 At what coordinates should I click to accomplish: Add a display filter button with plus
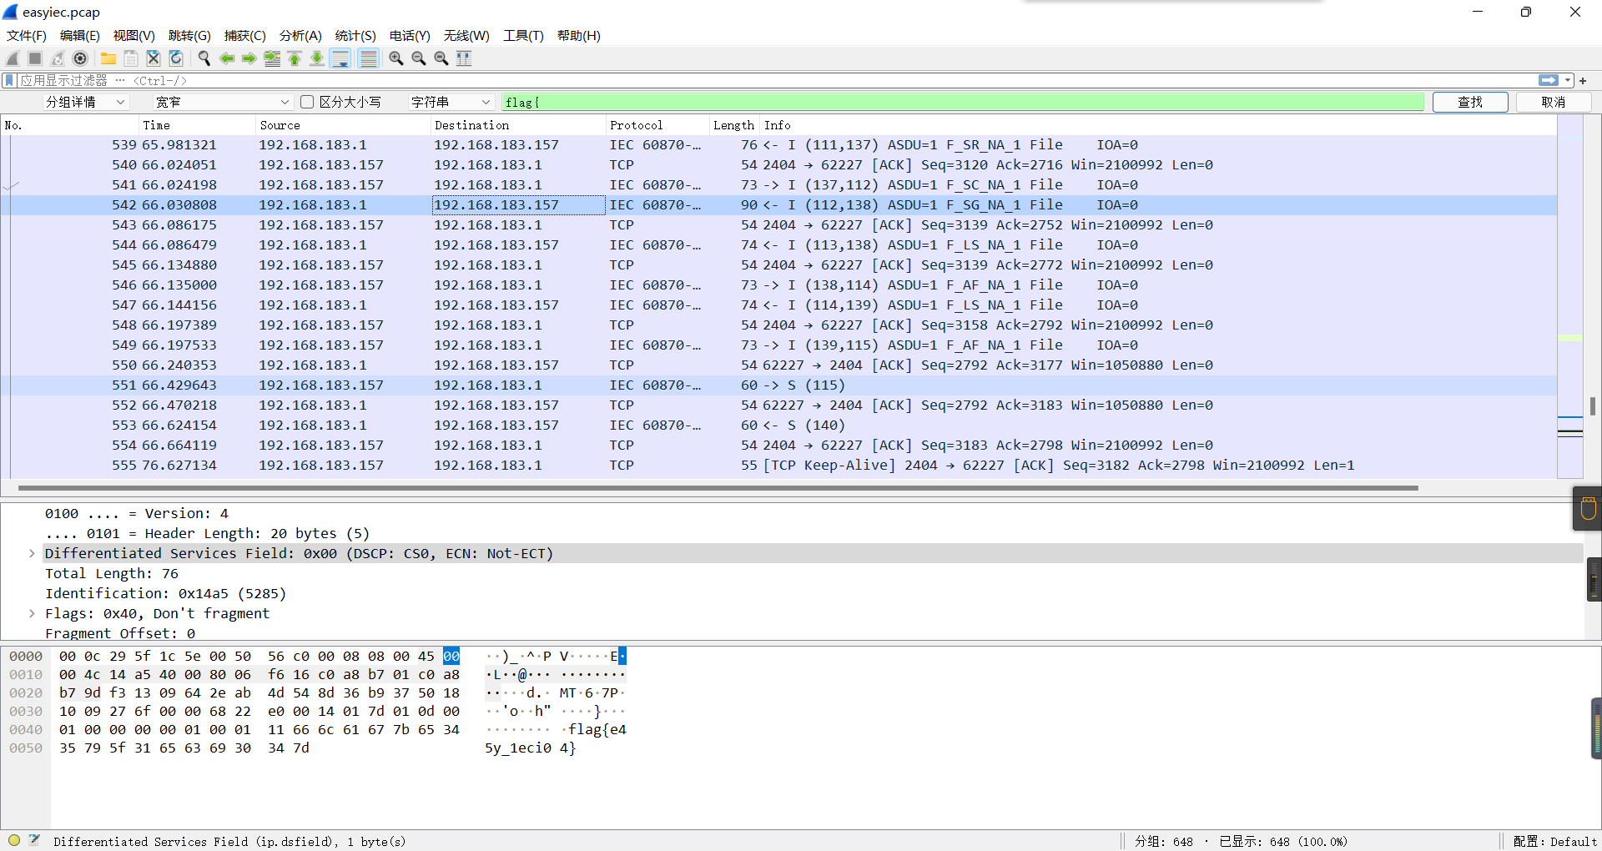click(1583, 81)
